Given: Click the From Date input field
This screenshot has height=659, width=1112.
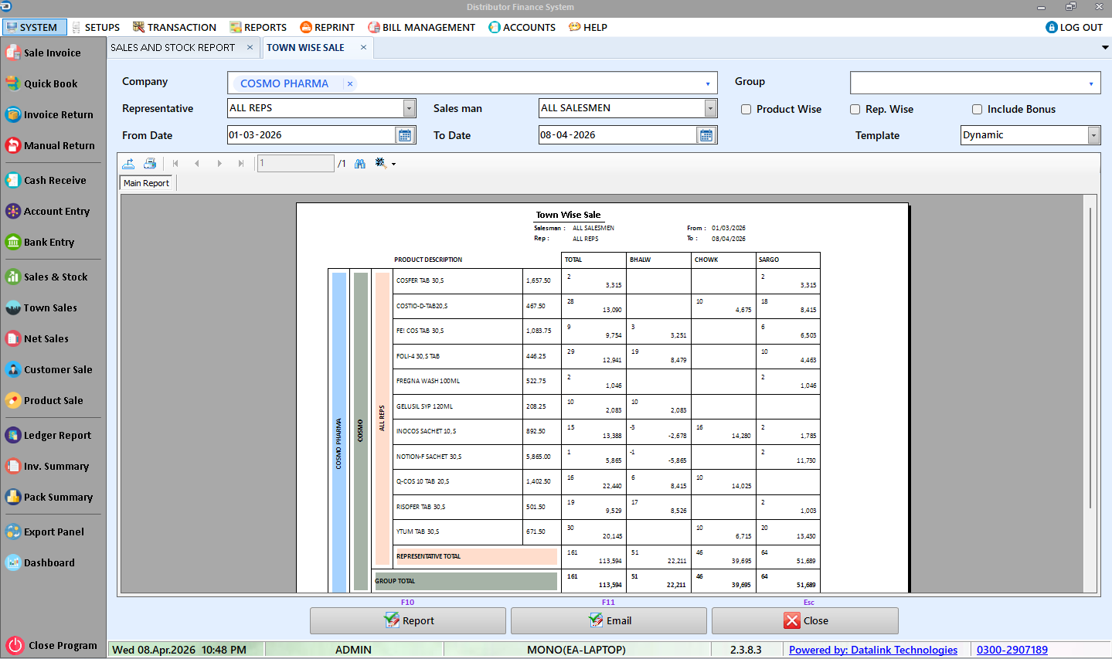Looking at the screenshot, I should 311,135.
